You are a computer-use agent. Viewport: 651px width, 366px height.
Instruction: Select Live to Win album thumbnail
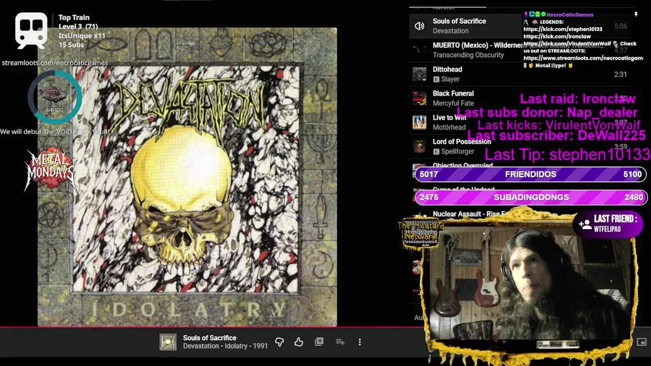coord(420,123)
